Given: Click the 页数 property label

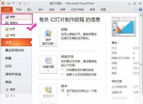Looking at the screenshot, I should [x=114, y=53].
